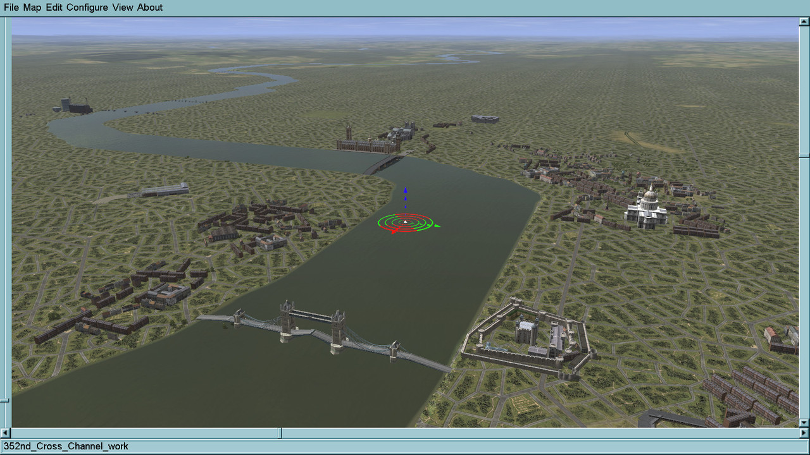Screen dimensions: 810x455
Task: Click the left edge vertical slider handle
Action: coord(5,400)
